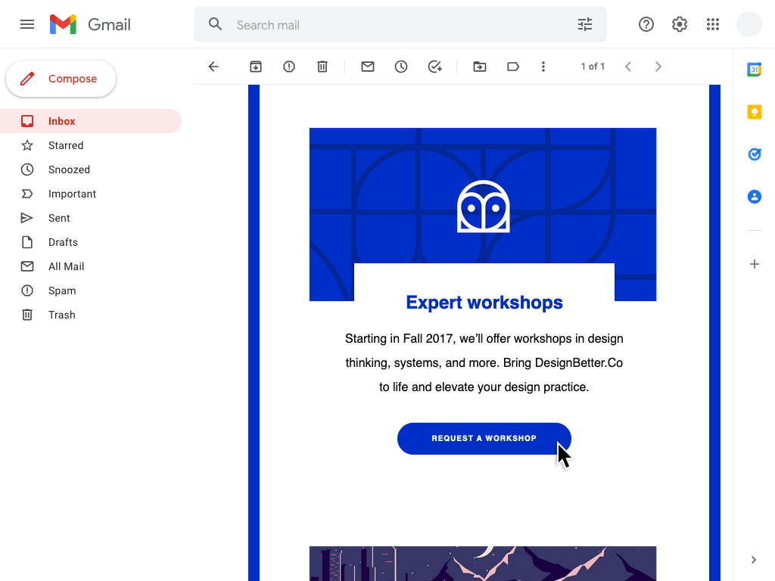Apply a label to the email
The height and width of the screenshot is (581, 775).
(512, 67)
